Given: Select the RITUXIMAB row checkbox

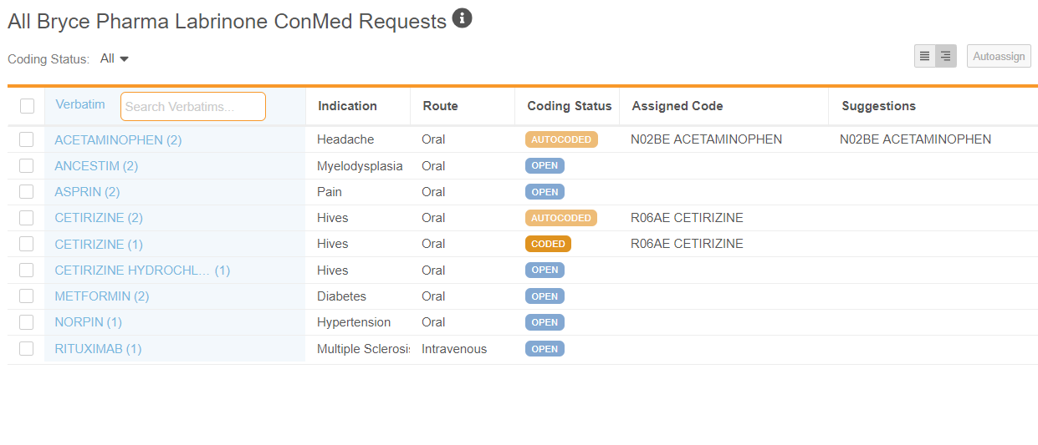Looking at the screenshot, I should [27, 348].
